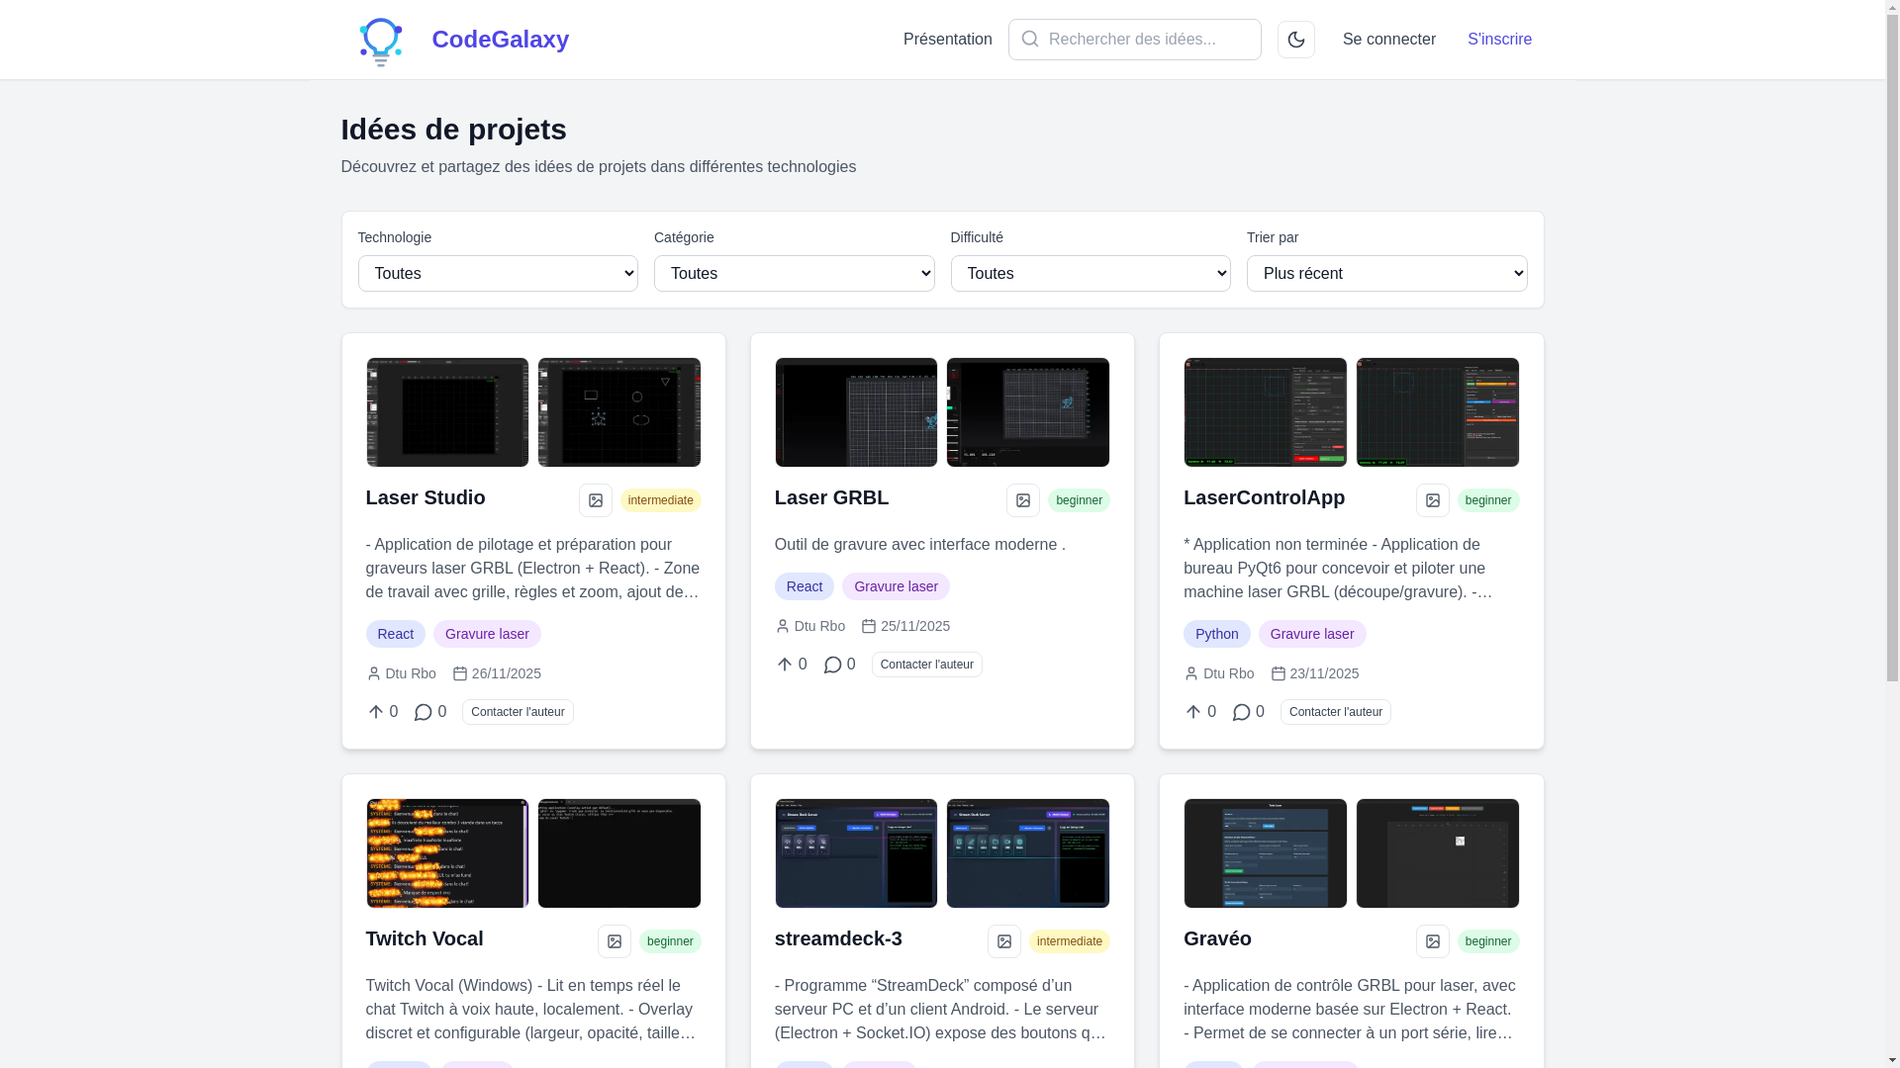Open comments on Laser Studio card

click(430, 712)
